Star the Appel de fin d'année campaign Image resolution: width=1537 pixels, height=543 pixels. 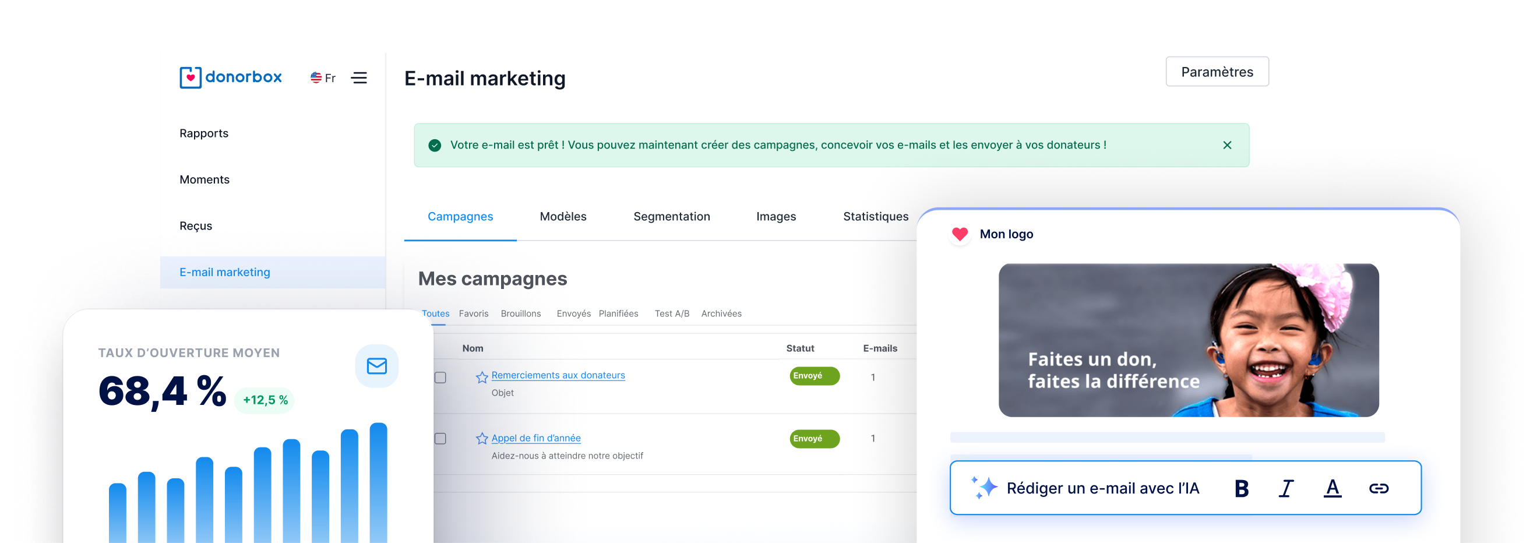pos(481,439)
